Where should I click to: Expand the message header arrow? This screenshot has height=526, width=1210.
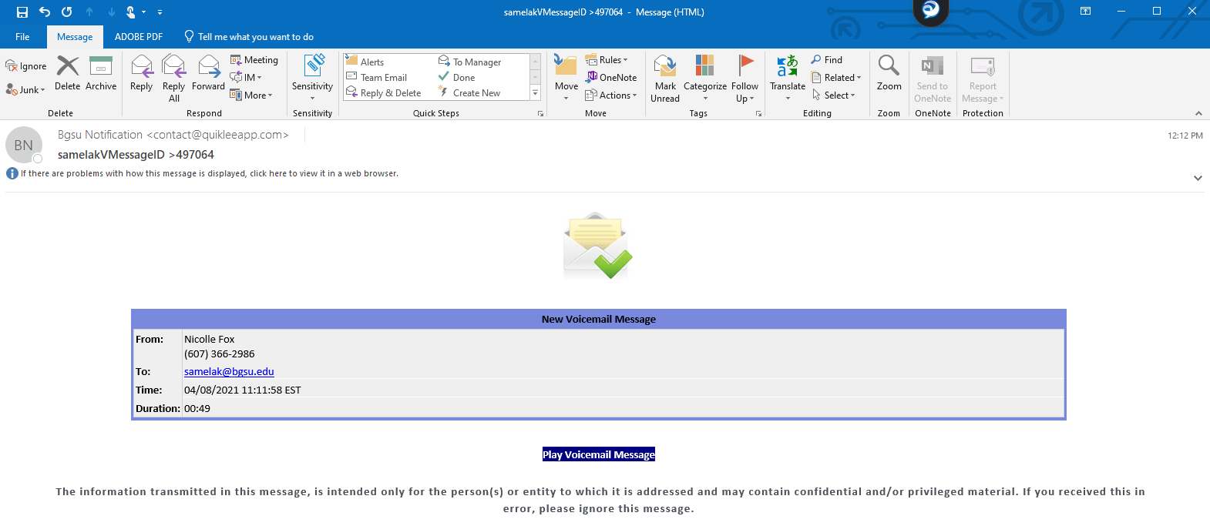point(1198,178)
